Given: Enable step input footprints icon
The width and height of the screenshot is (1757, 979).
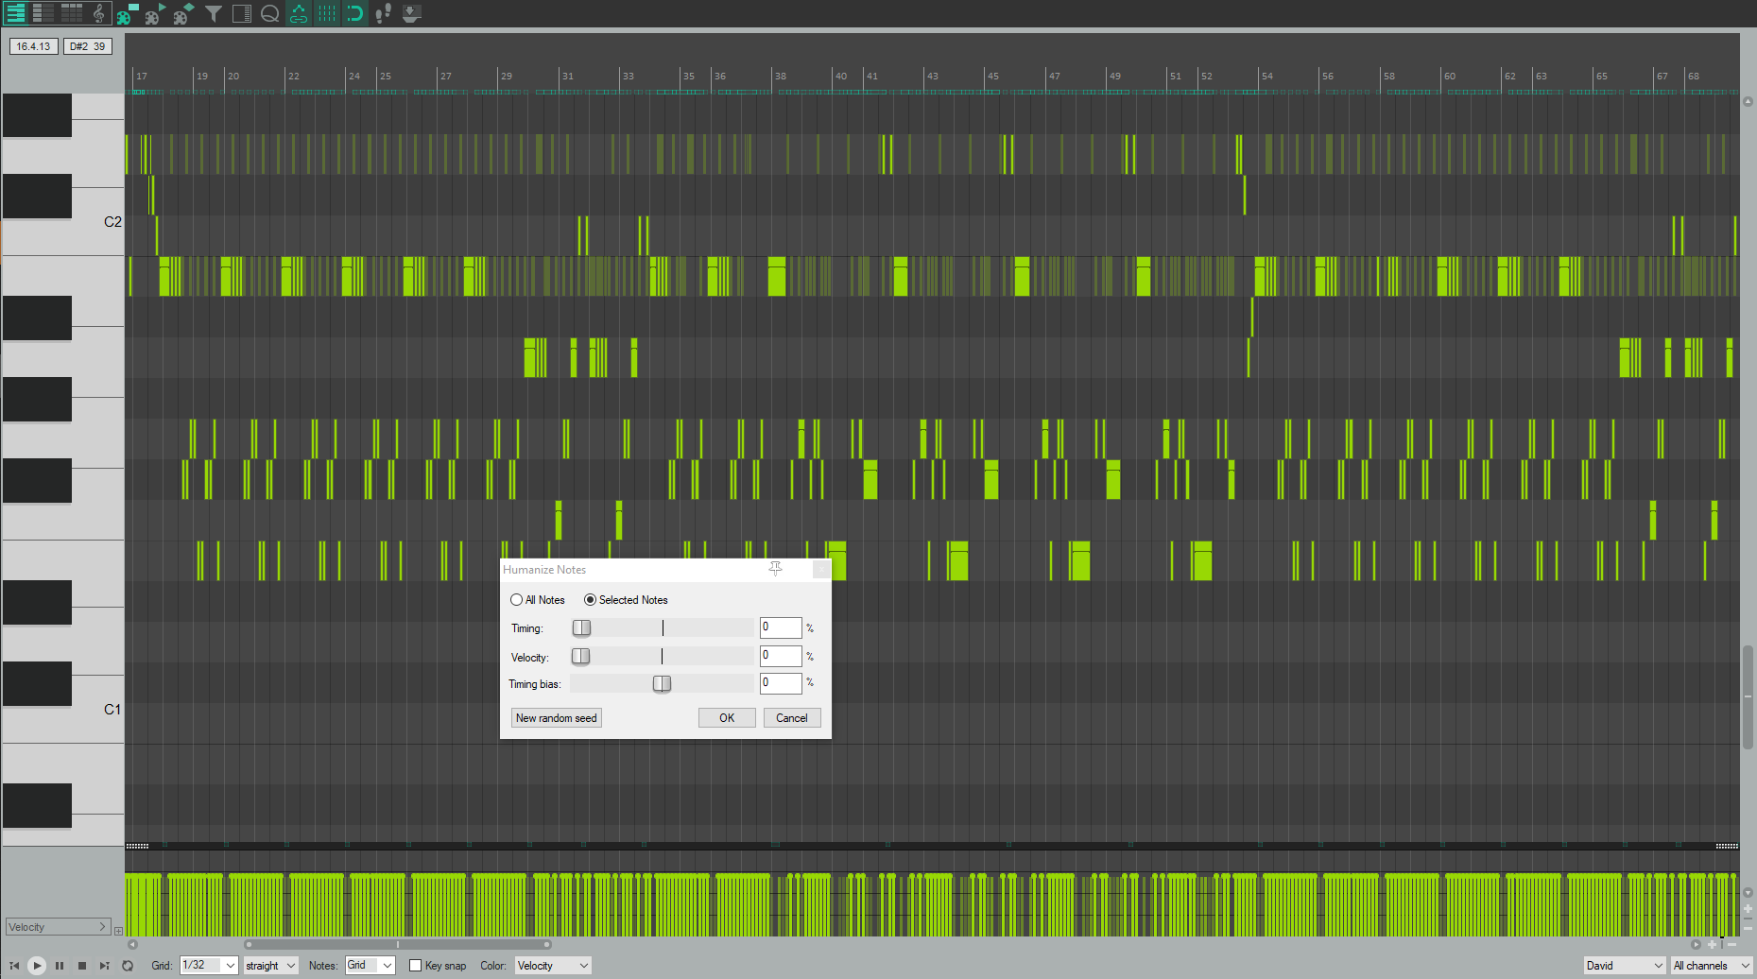Looking at the screenshot, I should pyautogui.click(x=383, y=13).
